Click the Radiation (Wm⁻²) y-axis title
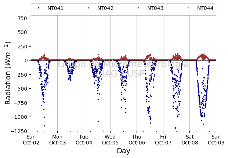 [x=8, y=73]
